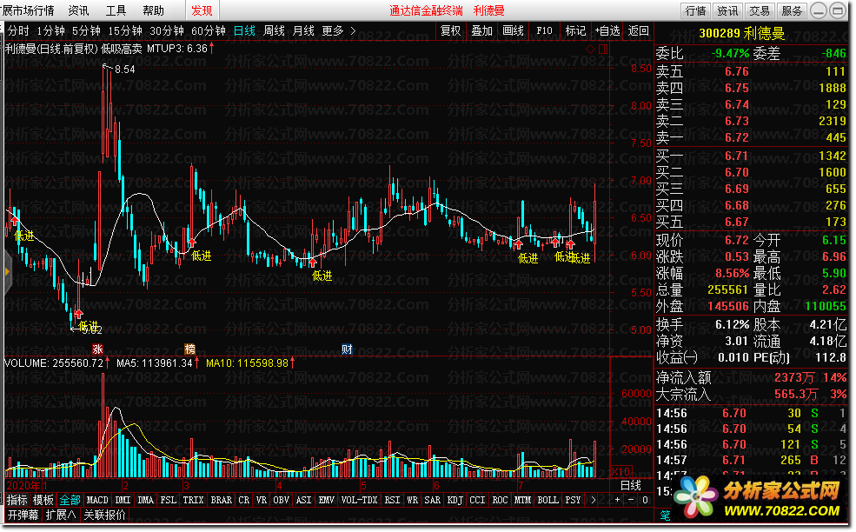856x532 pixels.
Task: Click the 模板 tab in the indicator bar
Action: click(43, 500)
